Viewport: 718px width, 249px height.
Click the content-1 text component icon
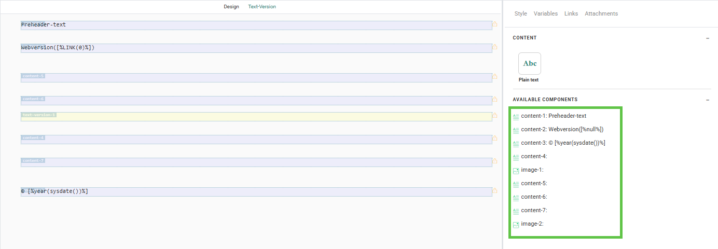[516, 116]
